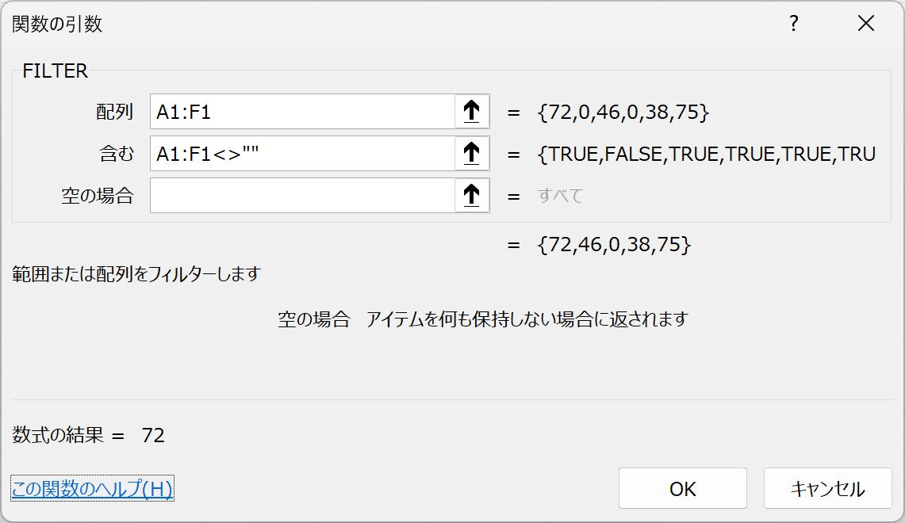Focus the 含む input field with A1:F1<>""

pyautogui.click(x=302, y=154)
